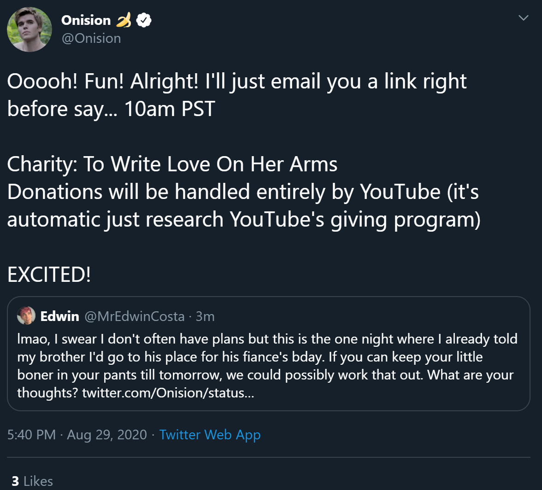542x490 pixels.
Task: Click the verified badge next to Onision
Action: [144, 20]
